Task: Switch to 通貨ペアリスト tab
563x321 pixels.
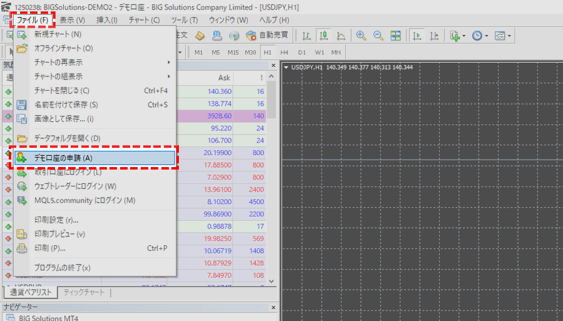Action: [x=31, y=292]
